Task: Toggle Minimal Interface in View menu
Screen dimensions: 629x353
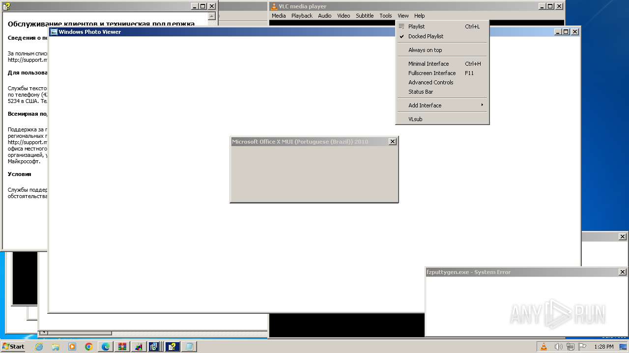Action: pyautogui.click(x=442, y=64)
